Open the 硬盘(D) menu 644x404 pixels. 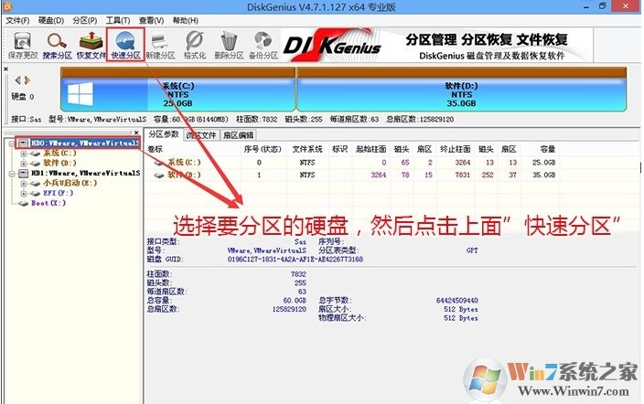point(51,20)
